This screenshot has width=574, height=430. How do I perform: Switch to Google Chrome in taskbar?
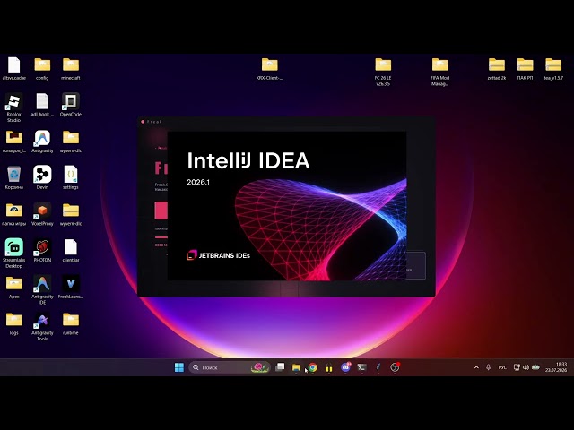pos(313,367)
